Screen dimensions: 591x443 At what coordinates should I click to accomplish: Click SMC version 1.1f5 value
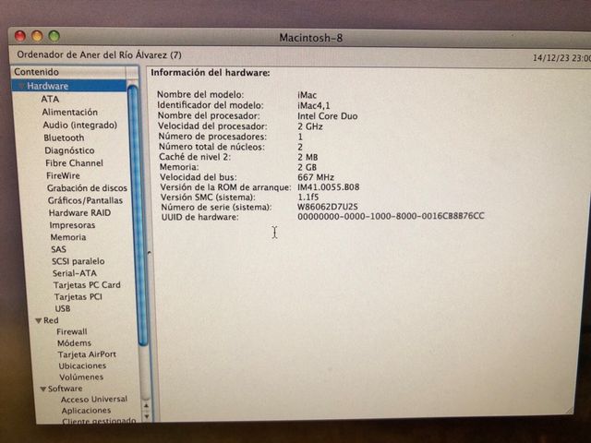coord(308,197)
